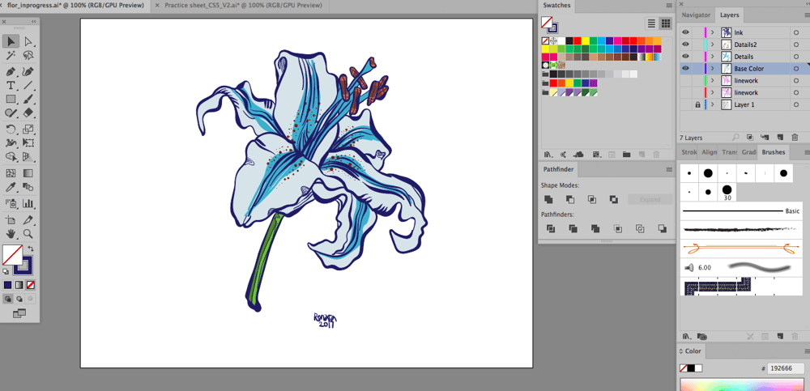Open the Brush Libraries menu icon
This screenshot has width=810, height=391.
[686, 336]
